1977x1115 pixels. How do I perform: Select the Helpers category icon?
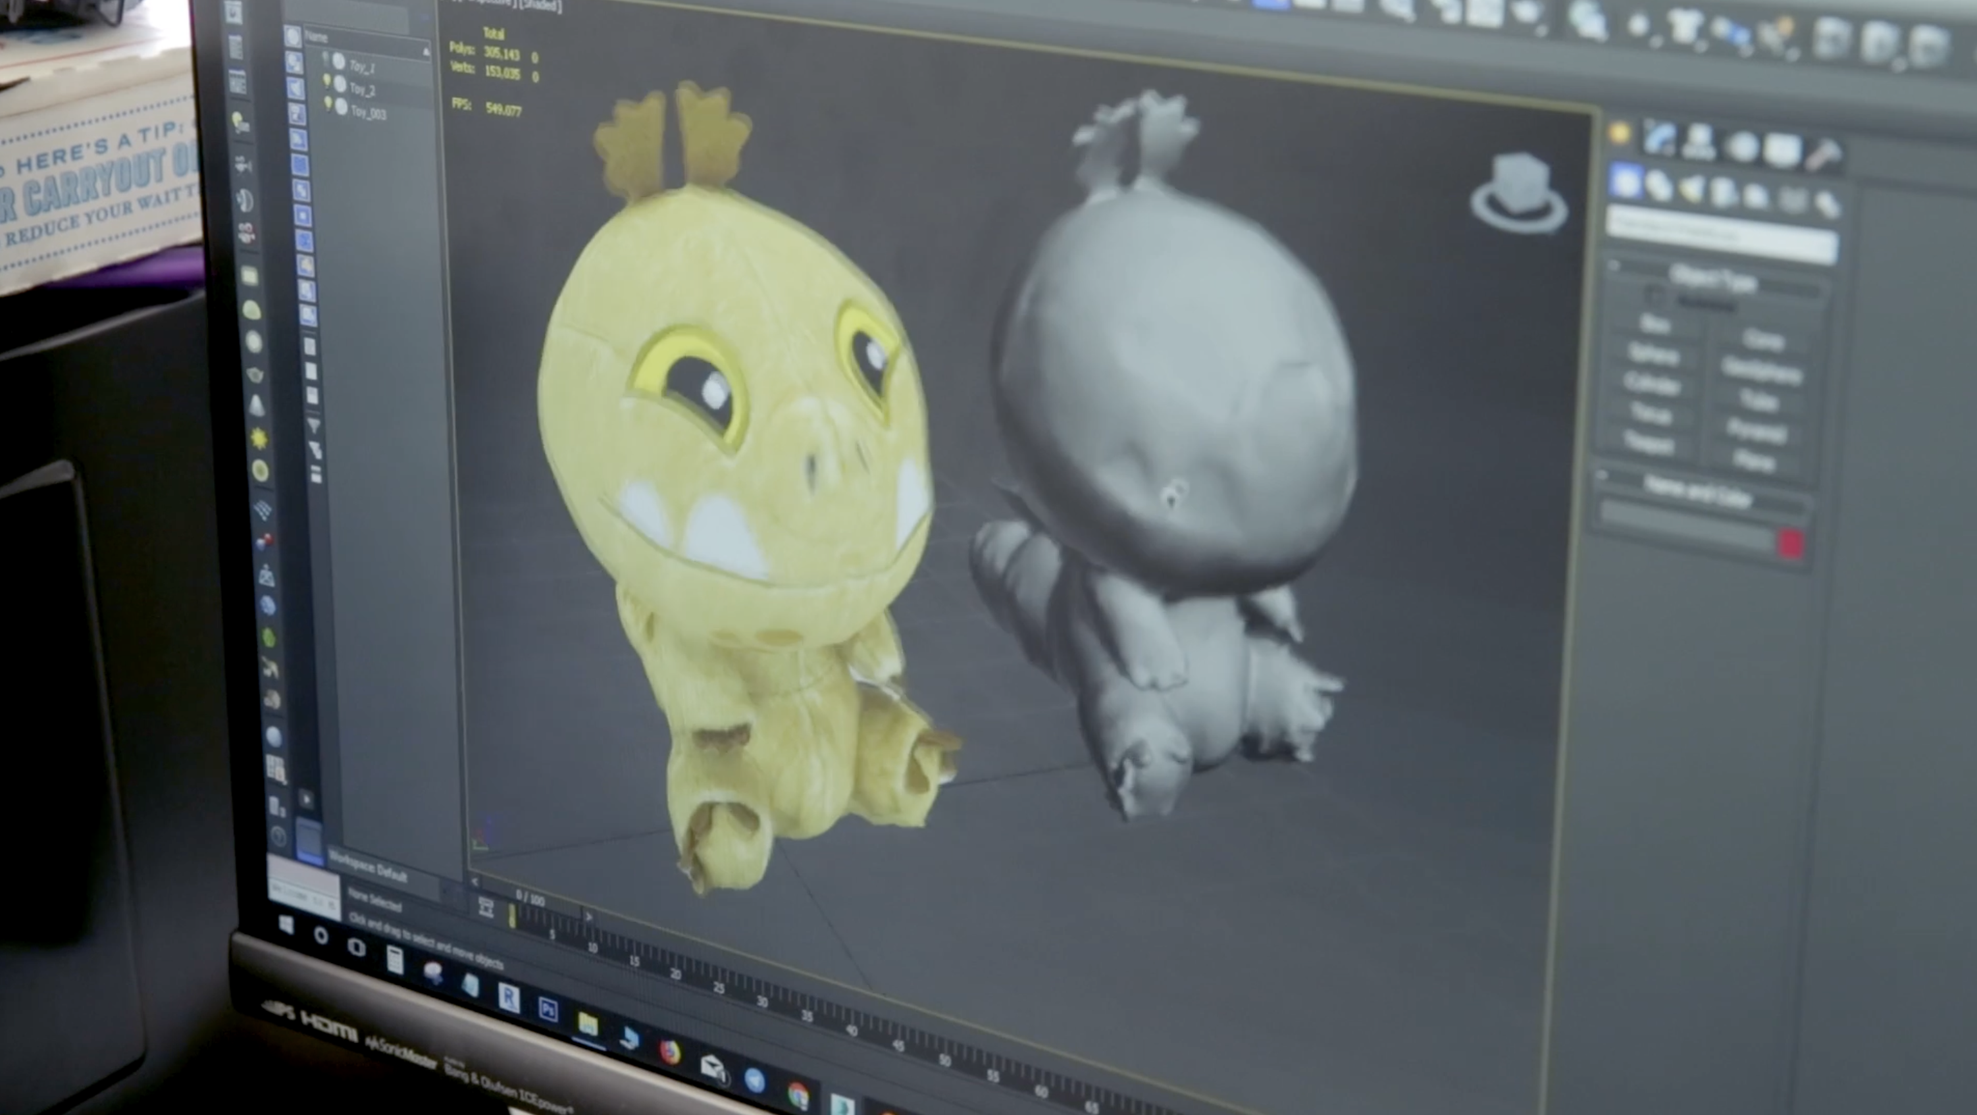(x=1757, y=197)
